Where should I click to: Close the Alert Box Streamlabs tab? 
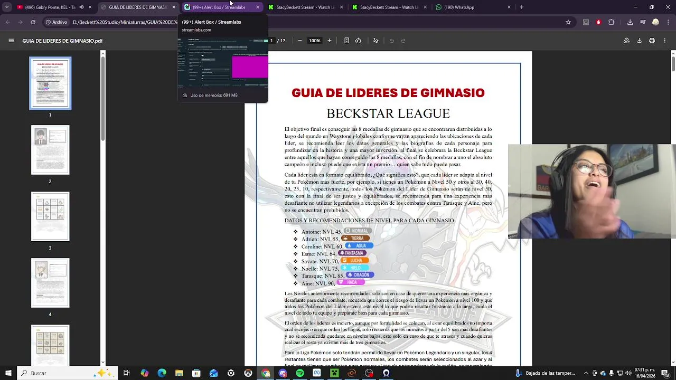tap(258, 7)
